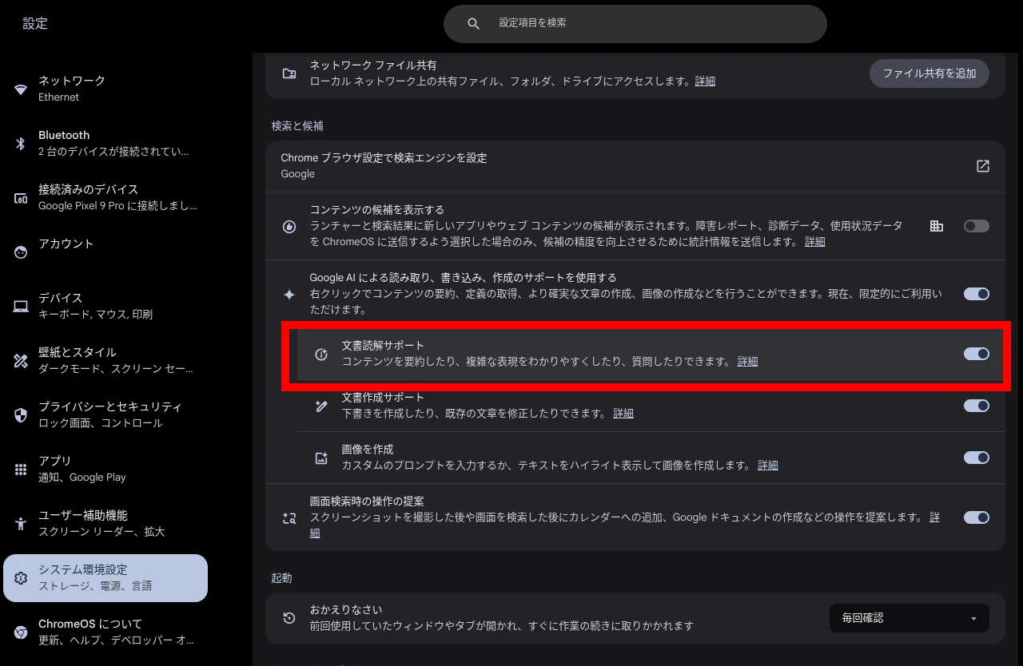The width and height of the screenshot is (1023, 666).
Task: Disable the 画面検索時の操作の提案 switch
Action: (x=976, y=517)
